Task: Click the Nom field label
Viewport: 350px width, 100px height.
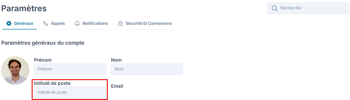Action: (x=116, y=60)
